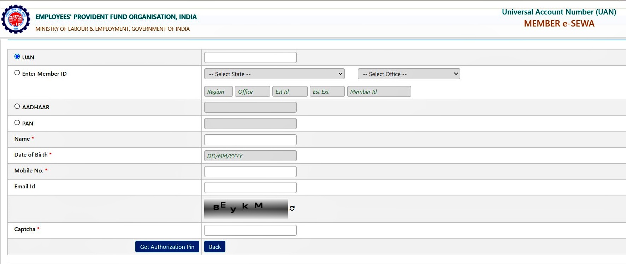The height and width of the screenshot is (264, 626).
Task: Click the Captcha label text
Action: (x=25, y=229)
